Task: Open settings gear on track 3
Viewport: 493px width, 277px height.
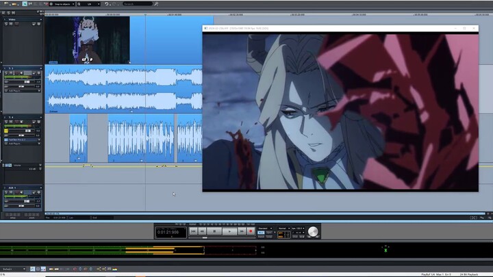Action: point(39,73)
